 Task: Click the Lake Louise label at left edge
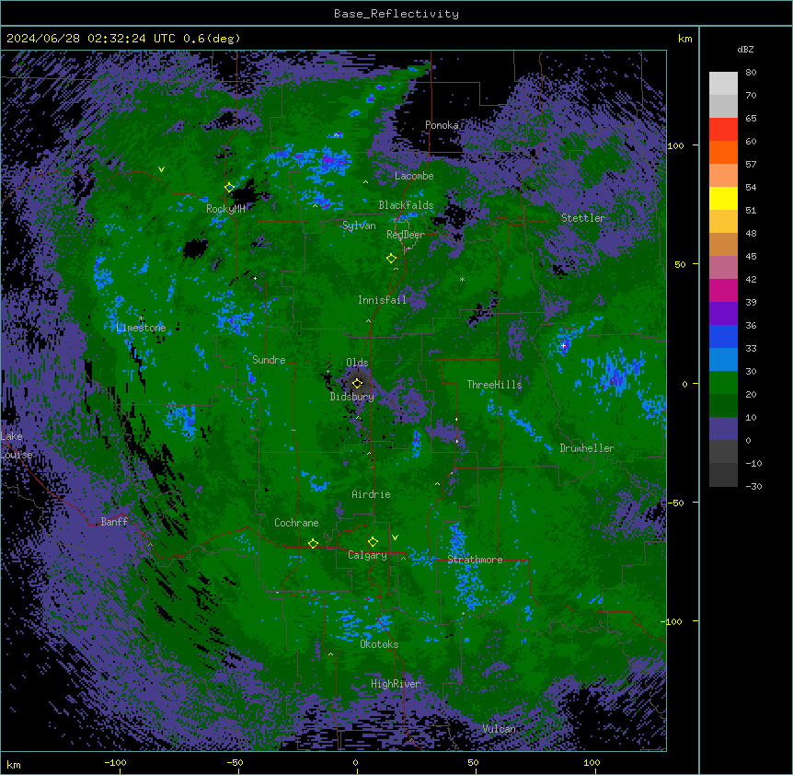(15, 445)
